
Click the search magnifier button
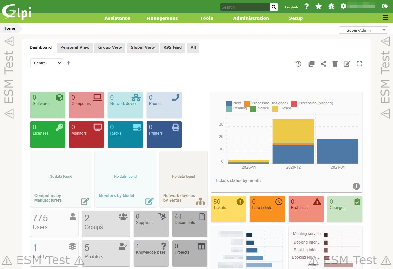pyautogui.click(x=274, y=7)
